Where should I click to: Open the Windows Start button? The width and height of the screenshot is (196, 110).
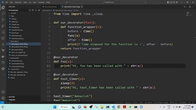[x=55, y=107]
